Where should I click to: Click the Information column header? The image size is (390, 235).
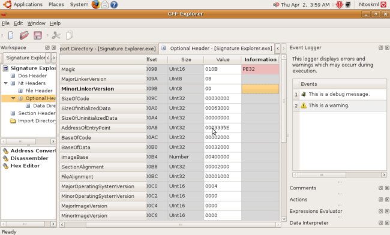[260, 59]
